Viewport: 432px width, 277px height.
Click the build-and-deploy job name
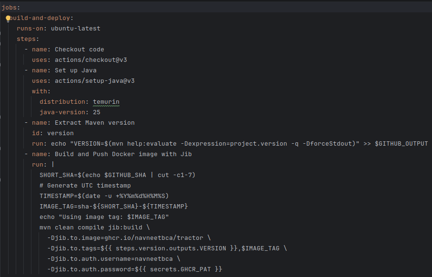click(x=43, y=18)
